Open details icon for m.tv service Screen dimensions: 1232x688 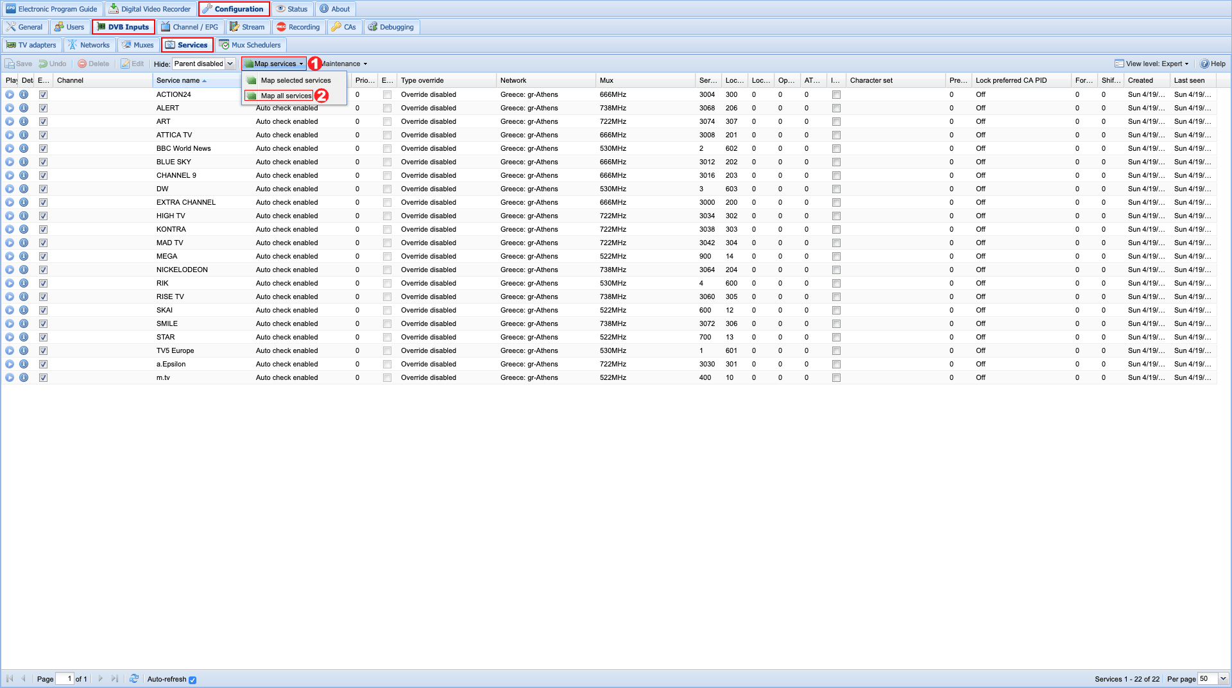tap(24, 377)
